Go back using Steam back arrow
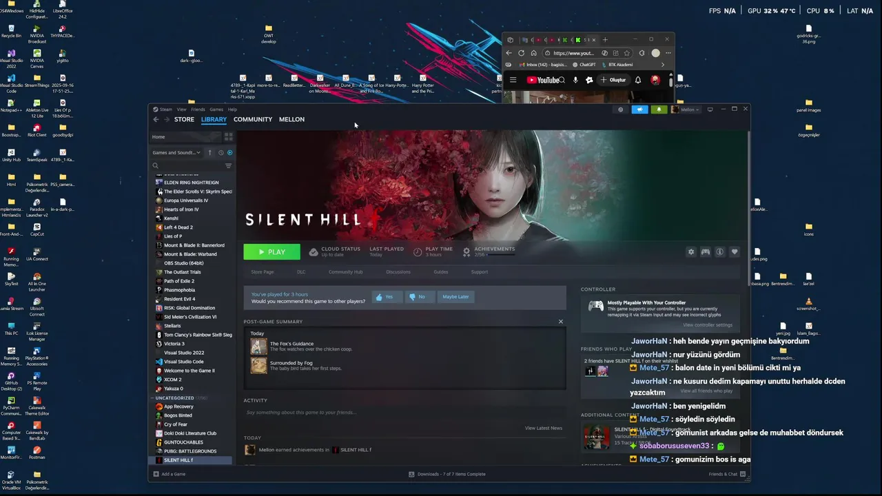Screen dimensions: 882x496 156,119
